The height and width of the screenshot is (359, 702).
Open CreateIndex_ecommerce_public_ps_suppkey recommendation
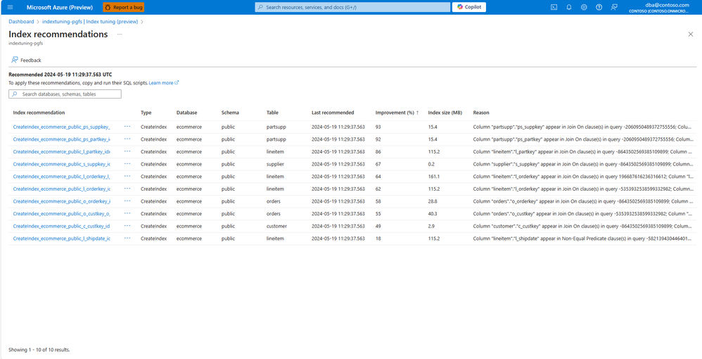pos(61,127)
